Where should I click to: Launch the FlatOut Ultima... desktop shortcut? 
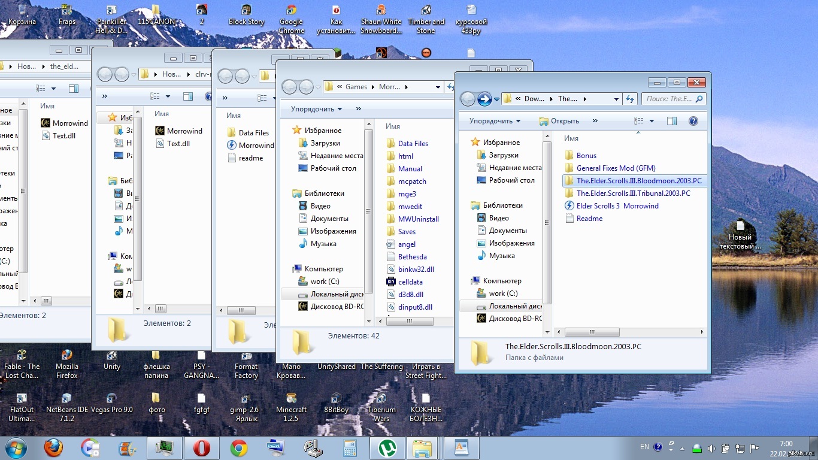(x=22, y=407)
